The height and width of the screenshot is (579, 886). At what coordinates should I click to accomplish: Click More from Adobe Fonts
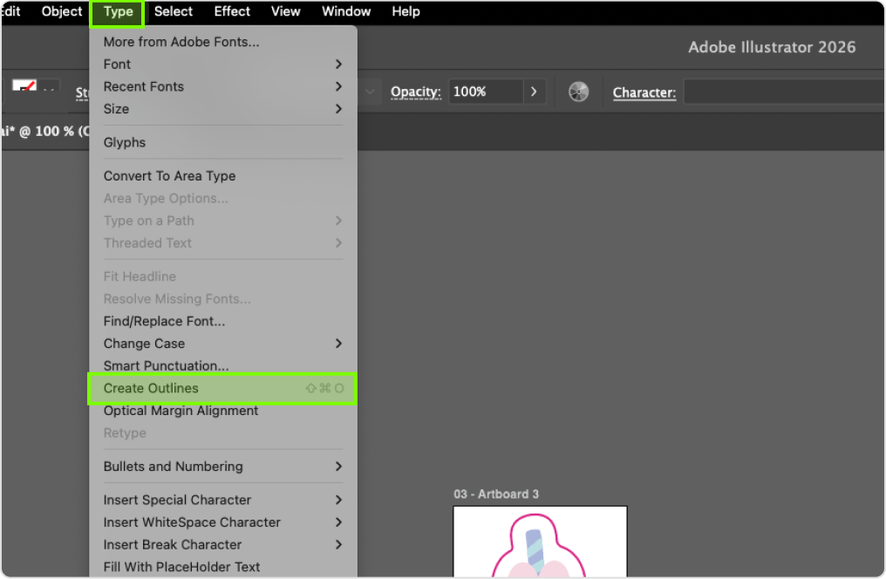[181, 42]
